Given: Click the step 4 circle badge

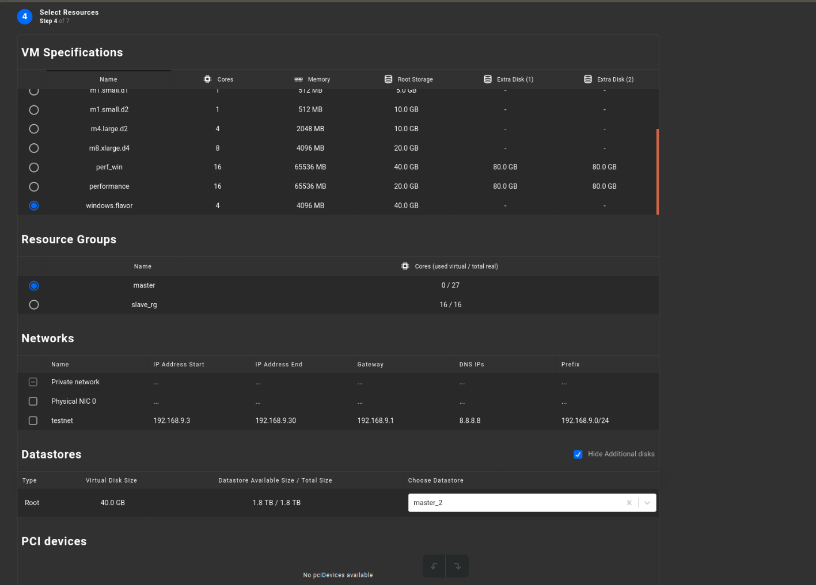Looking at the screenshot, I should click(x=25, y=17).
